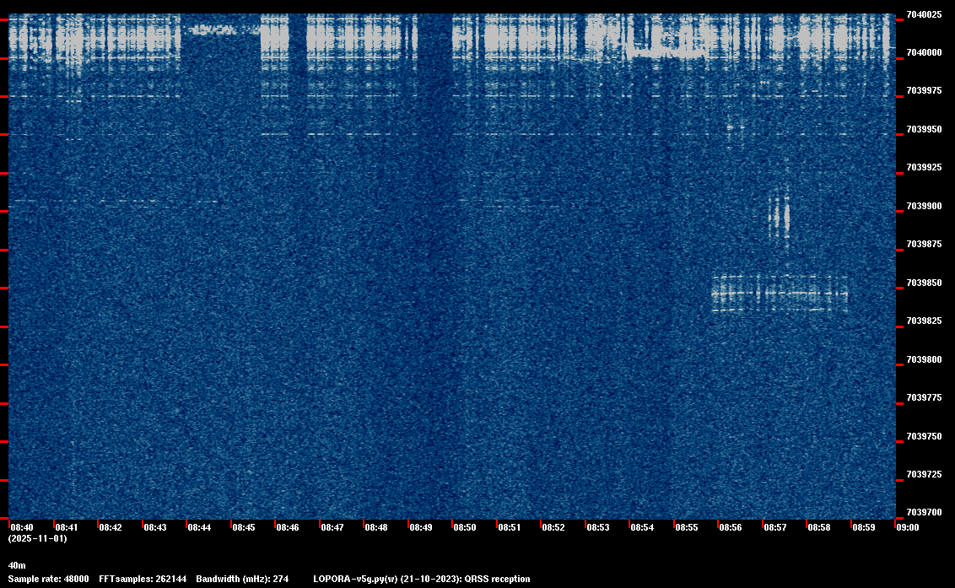
Task: Click the 09:00 time label
Action: [x=908, y=527]
